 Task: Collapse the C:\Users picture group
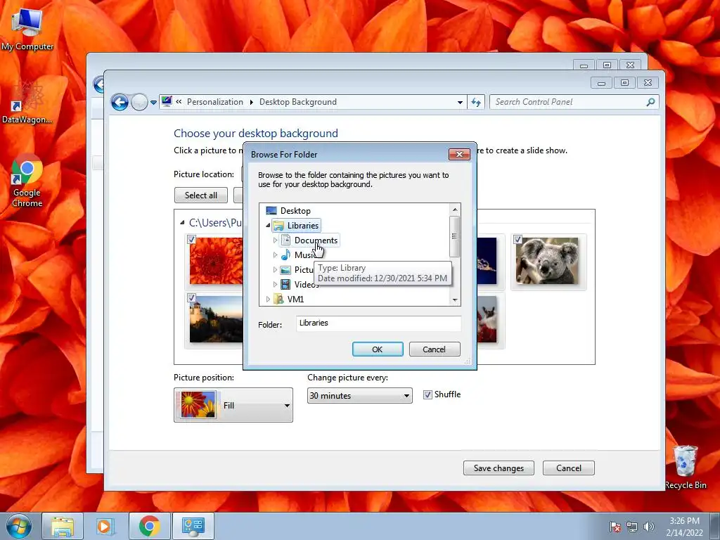(x=182, y=223)
